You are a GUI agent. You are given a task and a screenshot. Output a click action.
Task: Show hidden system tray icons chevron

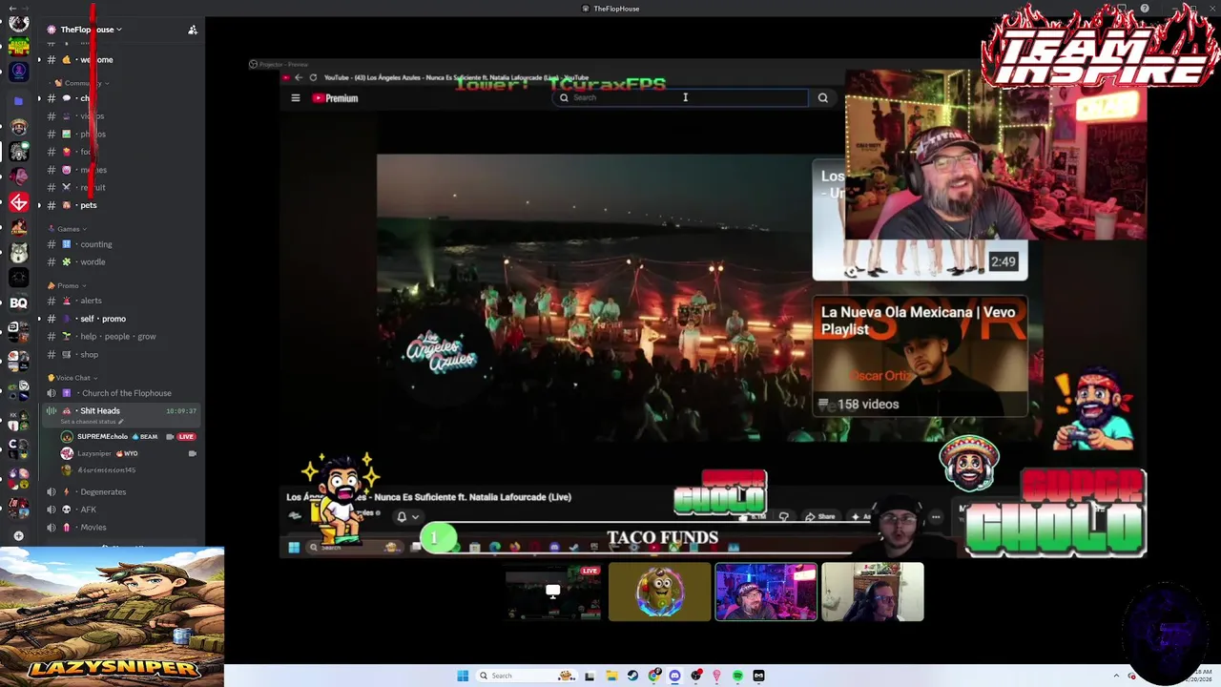click(x=1117, y=676)
